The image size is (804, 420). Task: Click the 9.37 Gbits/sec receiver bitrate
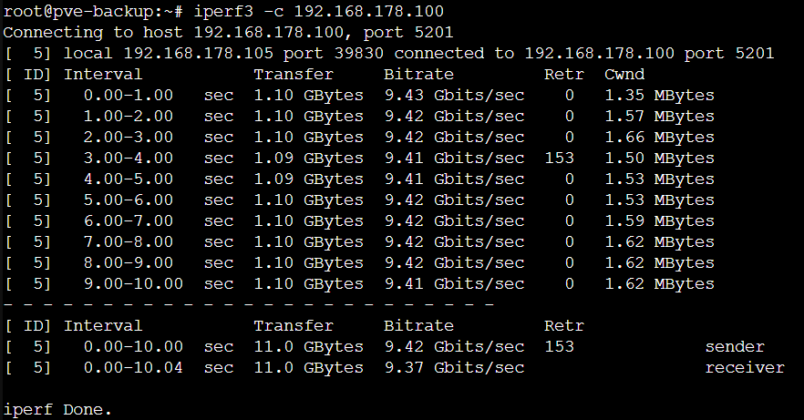point(454,368)
